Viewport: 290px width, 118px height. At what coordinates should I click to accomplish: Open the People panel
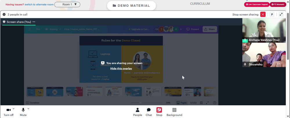pos(137,112)
